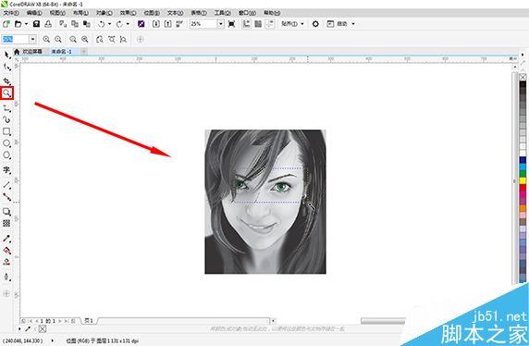Expand the Open file dropdown arrow
Image resolution: width=529 pixels, height=346 pixels.
pos(26,24)
